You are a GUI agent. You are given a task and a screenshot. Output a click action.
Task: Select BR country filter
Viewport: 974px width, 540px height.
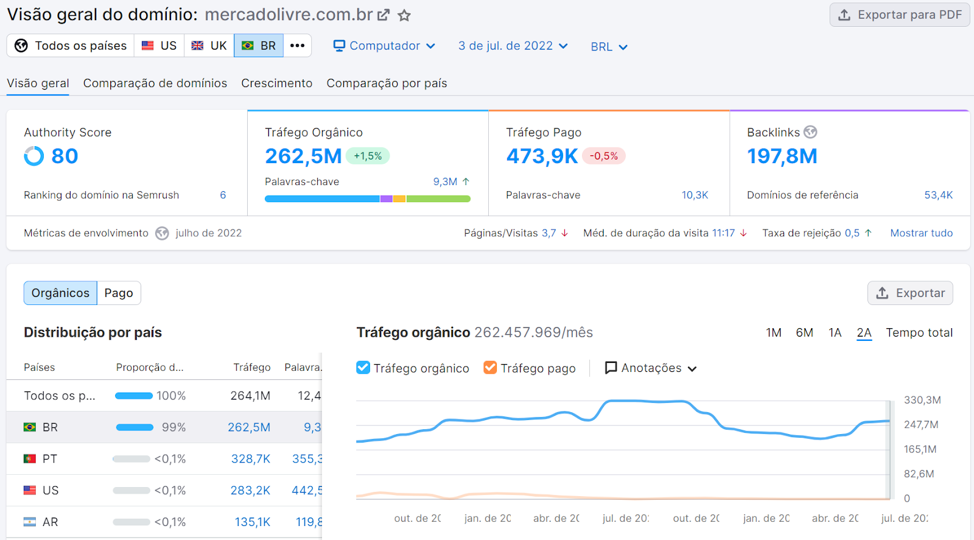coord(259,46)
